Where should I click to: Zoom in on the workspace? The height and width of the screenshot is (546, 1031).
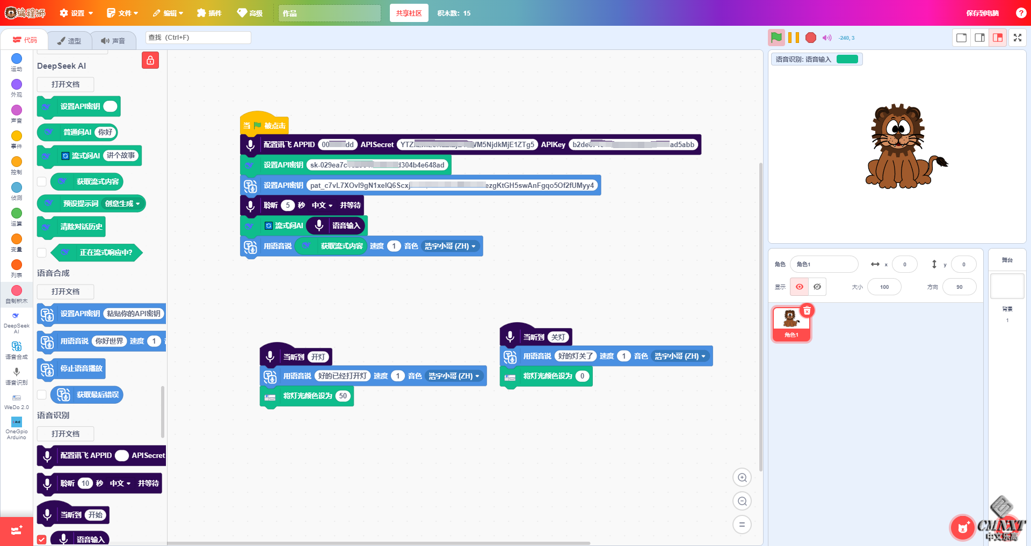coord(742,477)
